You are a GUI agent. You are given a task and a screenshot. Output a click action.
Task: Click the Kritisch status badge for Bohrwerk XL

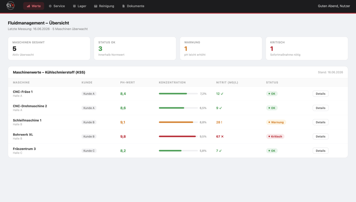[275, 136]
